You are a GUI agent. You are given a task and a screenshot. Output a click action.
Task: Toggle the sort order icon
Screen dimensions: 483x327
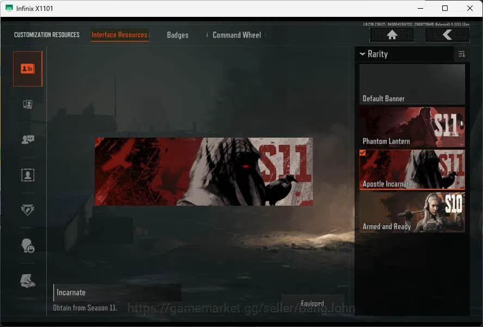tap(461, 54)
